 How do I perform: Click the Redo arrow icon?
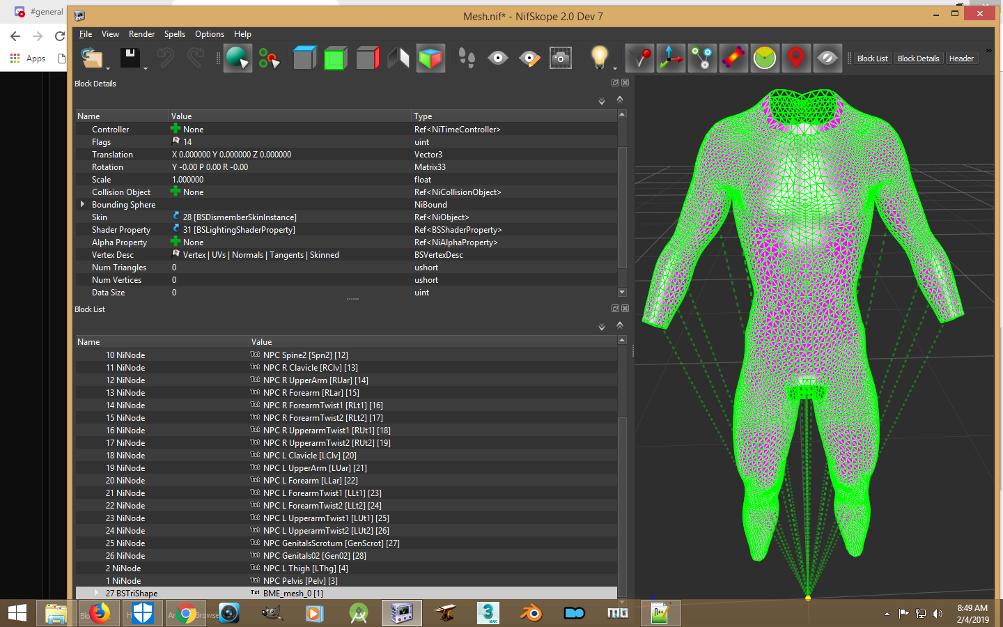(196, 58)
